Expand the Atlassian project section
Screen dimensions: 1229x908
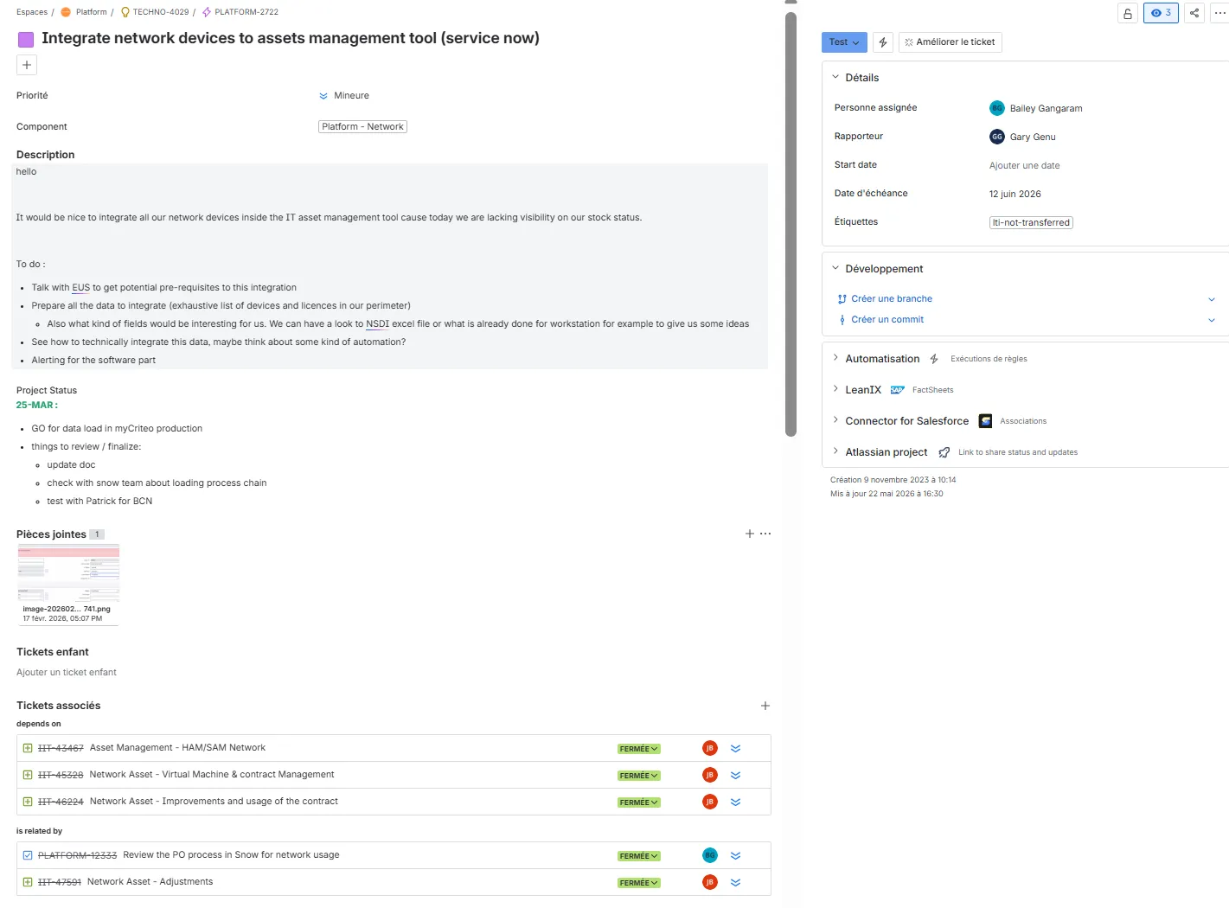(835, 451)
